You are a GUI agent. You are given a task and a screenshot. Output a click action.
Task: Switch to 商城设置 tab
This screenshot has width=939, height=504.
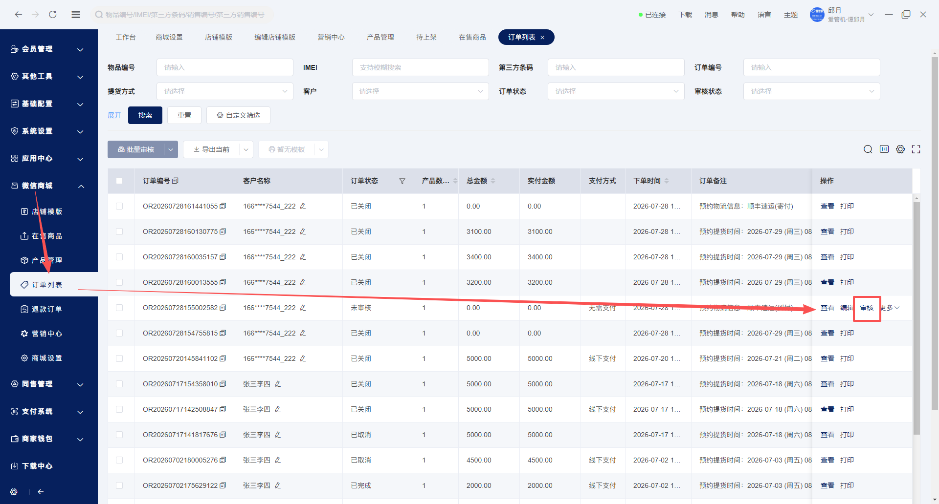pos(169,37)
